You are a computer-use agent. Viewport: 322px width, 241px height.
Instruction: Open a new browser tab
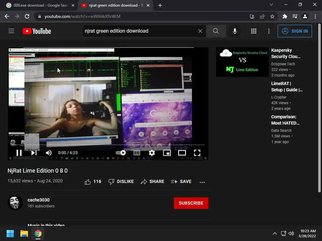(160, 5)
